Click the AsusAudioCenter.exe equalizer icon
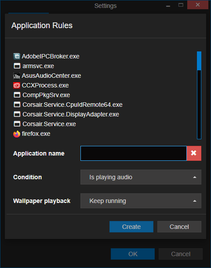The height and width of the screenshot is (268, 211). 17,76
